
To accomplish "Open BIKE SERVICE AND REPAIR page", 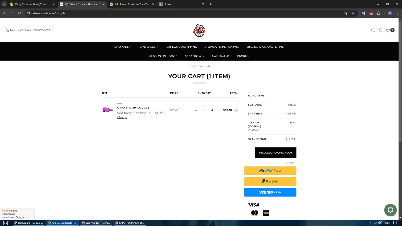I will tap(265, 47).
